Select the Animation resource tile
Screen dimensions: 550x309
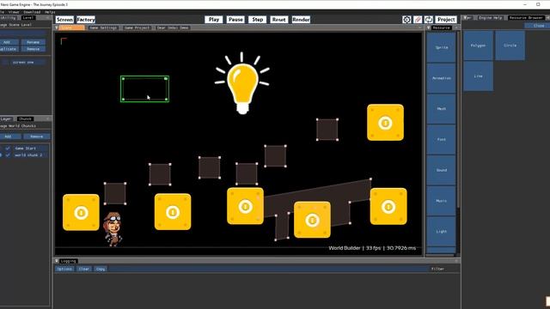441,78
